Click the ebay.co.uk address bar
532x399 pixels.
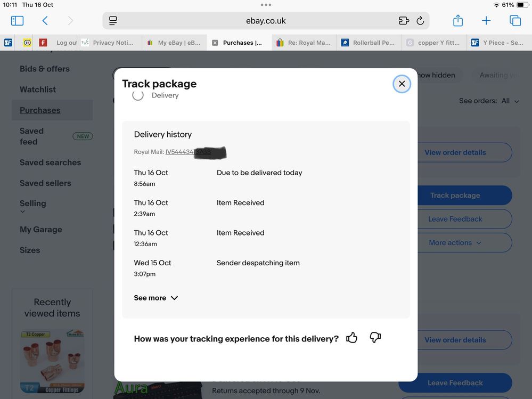tap(266, 21)
